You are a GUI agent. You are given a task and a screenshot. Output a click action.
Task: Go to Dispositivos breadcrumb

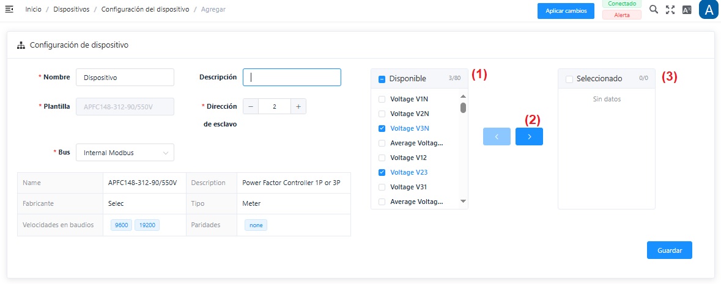tap(71, 10)
